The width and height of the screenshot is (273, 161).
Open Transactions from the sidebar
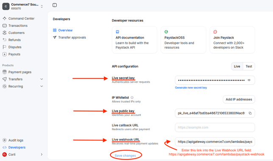pos(18,25)
